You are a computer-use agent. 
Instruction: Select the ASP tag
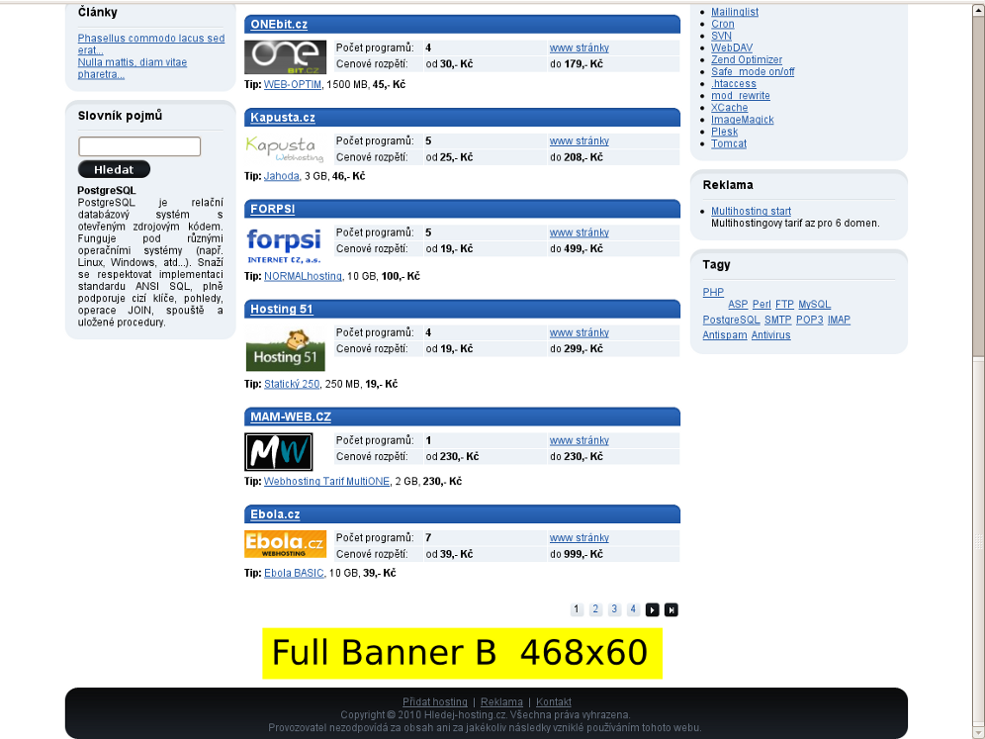point(738,304)
